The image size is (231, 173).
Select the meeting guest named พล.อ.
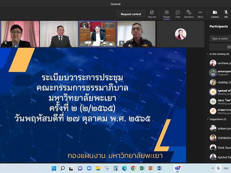220,102
